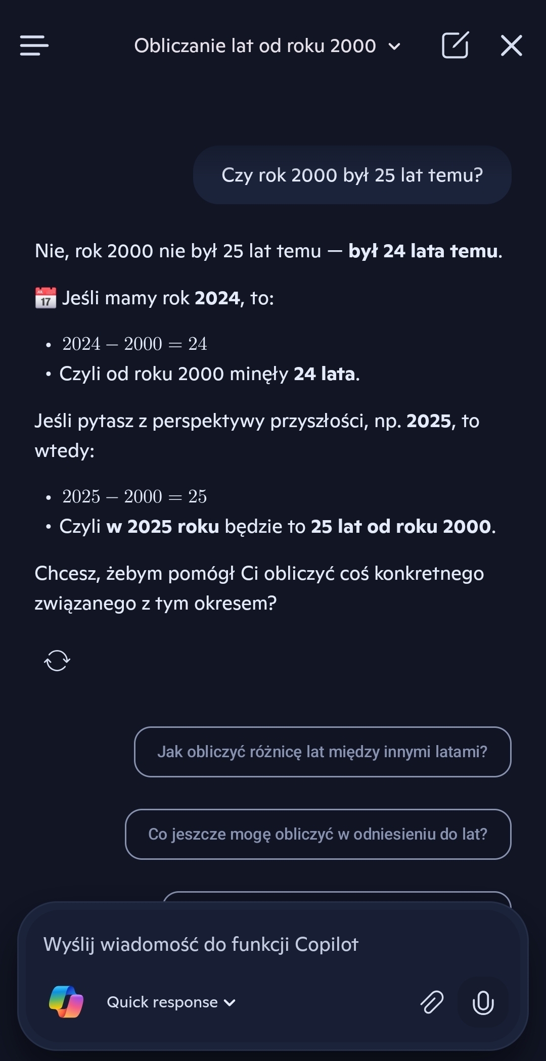Open the hamburger sidebar menu
Screen dimensions: 546x1061
coord(34,45)
